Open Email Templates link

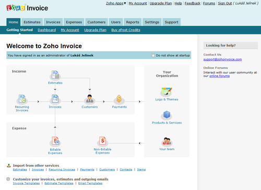pyautogui.click(x=90, y=183)
